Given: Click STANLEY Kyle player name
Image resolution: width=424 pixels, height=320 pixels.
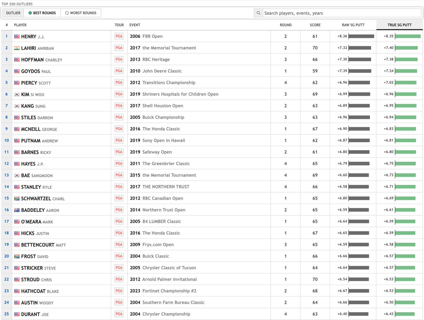Looking at the screenshot, I should (37, 187).
